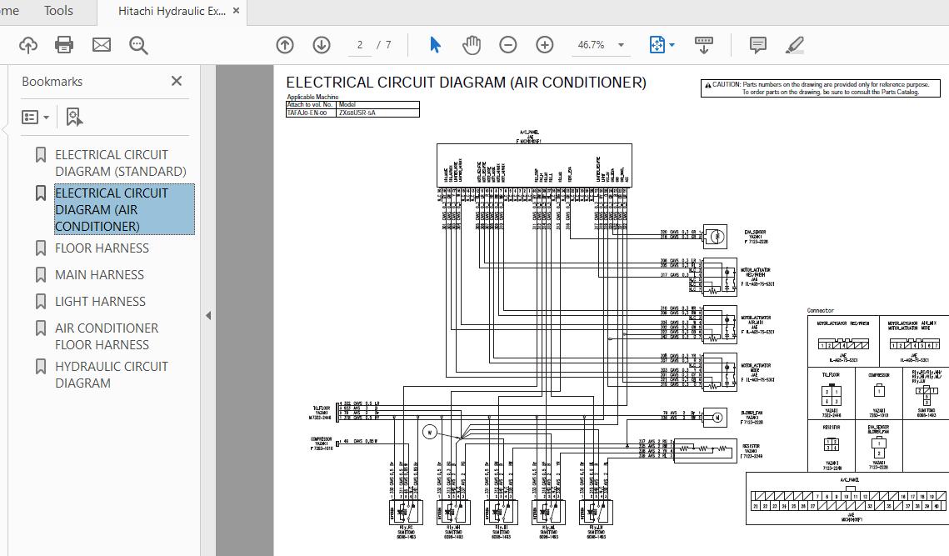Image resolution: width=949 pixels, height=556 pixels.
Task: Jump to the MAIN HARNESS bookmark
Action: click(99, 274)
